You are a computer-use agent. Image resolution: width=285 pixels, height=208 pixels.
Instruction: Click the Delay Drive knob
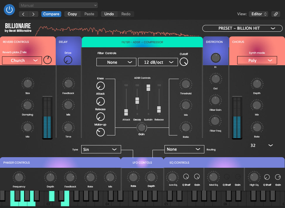click(68, 60)
